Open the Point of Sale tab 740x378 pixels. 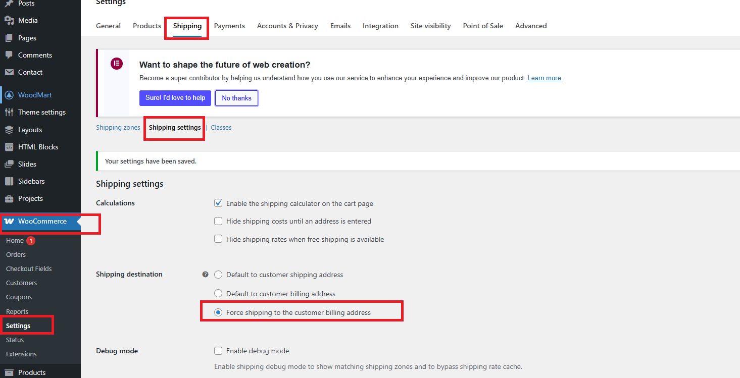click(x=483, y=26)
